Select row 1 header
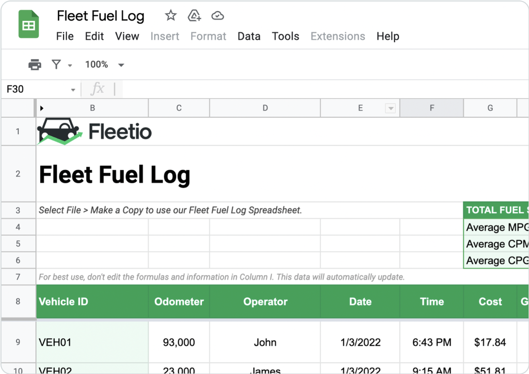Image resolution: width=529 pixels, height=374 pixels. pyautogui.click(x=18, y=132)
